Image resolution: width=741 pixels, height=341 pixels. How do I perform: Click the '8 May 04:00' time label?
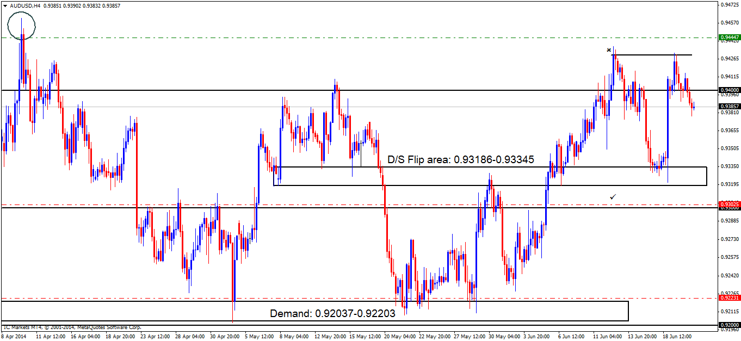(294, 336)
